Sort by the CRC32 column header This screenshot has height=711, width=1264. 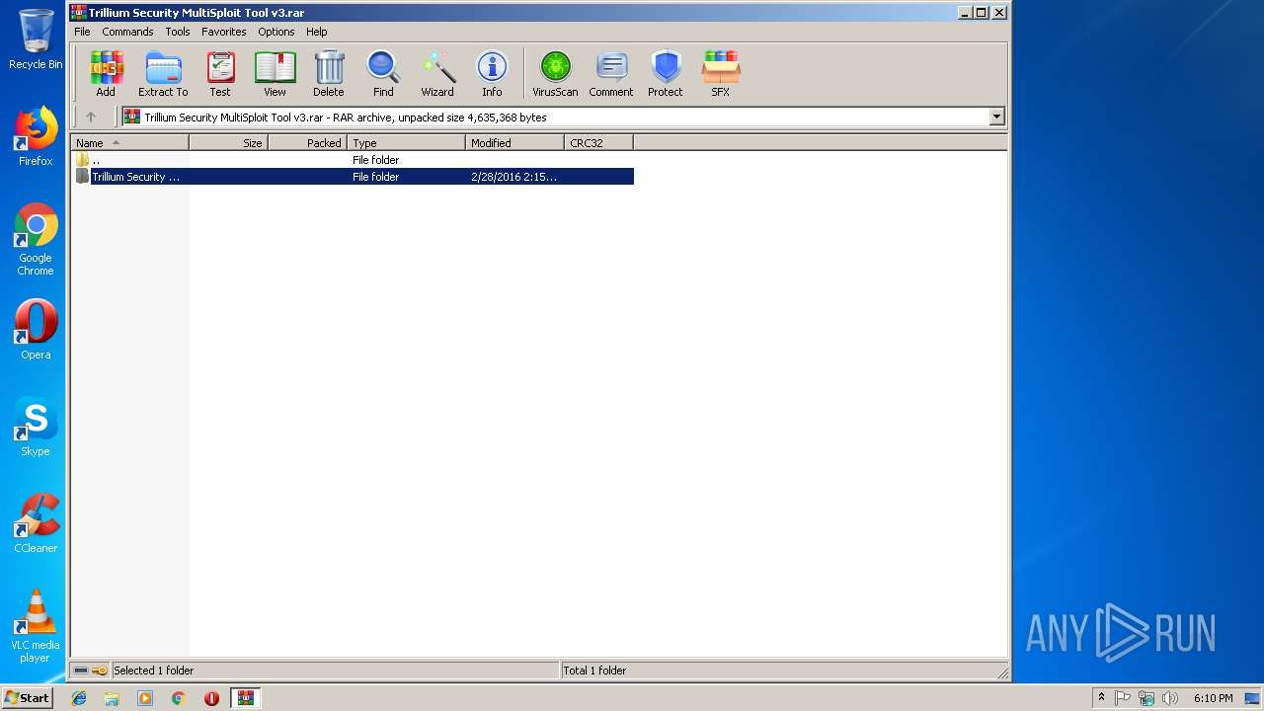click(x=598, y=143)
